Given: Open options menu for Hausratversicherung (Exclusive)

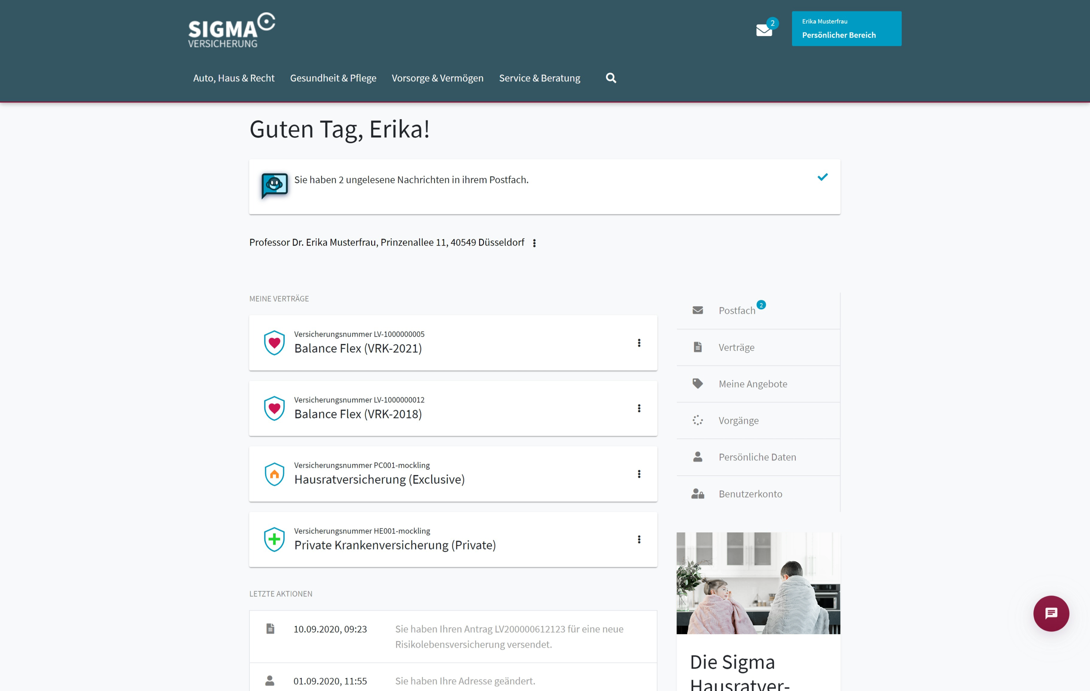Looking at the screenshot, I should click(x=639, y=474).
